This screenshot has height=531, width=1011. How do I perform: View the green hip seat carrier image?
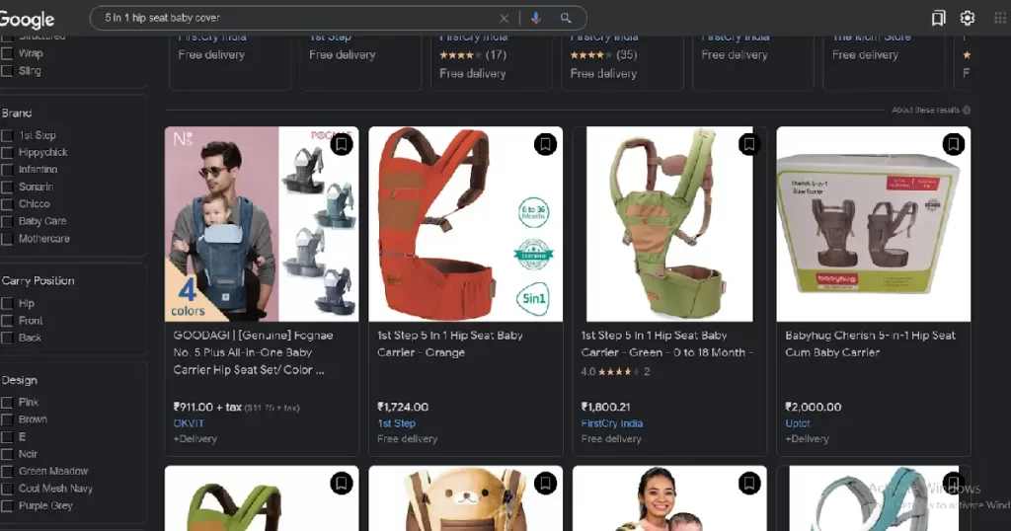tap(669, 224)
